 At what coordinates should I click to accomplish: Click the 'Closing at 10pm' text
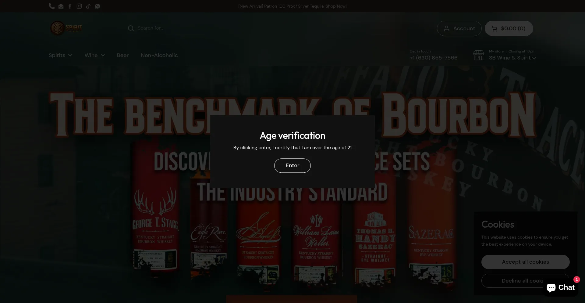point(522,51)
